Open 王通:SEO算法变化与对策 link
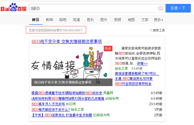 134,79
